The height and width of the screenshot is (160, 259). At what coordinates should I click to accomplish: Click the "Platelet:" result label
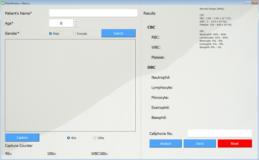(x=158, y=58)
